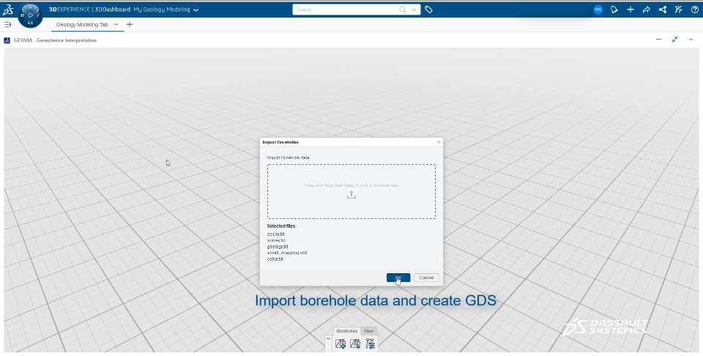This screenshot has width=703, height=356.
Task: Click the Import Boreholes tool icon
Action: pos(341,344)
